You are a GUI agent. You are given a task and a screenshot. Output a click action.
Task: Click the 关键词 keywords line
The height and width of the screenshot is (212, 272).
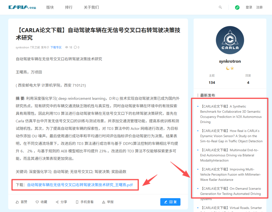(x=71, y=172)
